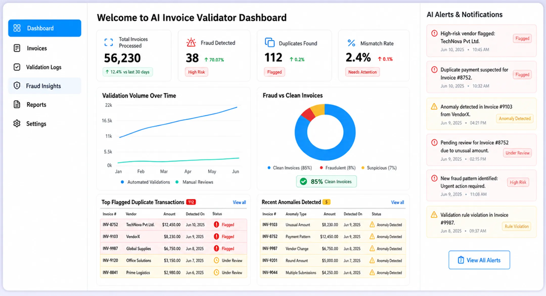
Task: Click INV-9044 invoice number
Action: coord(270,273)
